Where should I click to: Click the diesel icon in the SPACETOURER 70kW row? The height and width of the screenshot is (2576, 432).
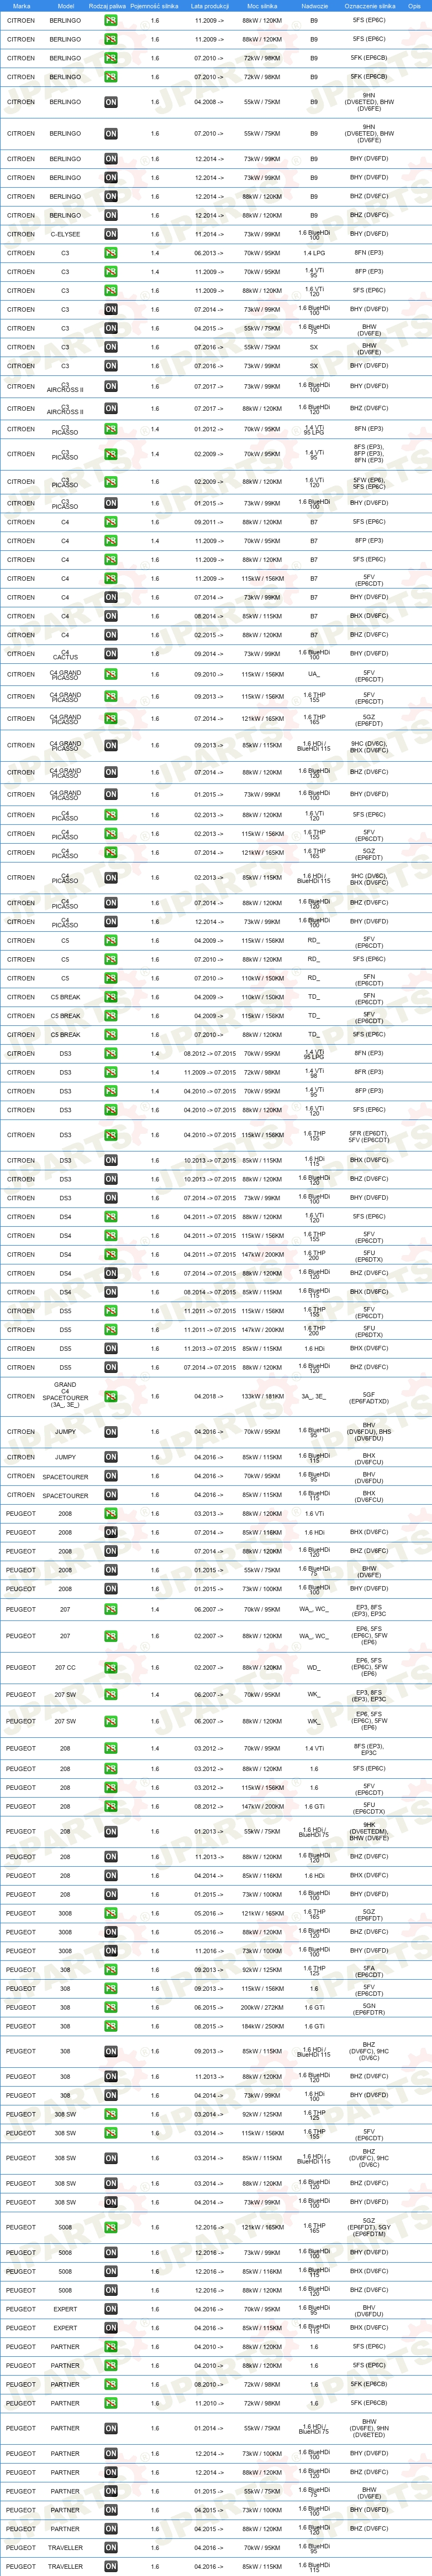(x=110, y=1476)
